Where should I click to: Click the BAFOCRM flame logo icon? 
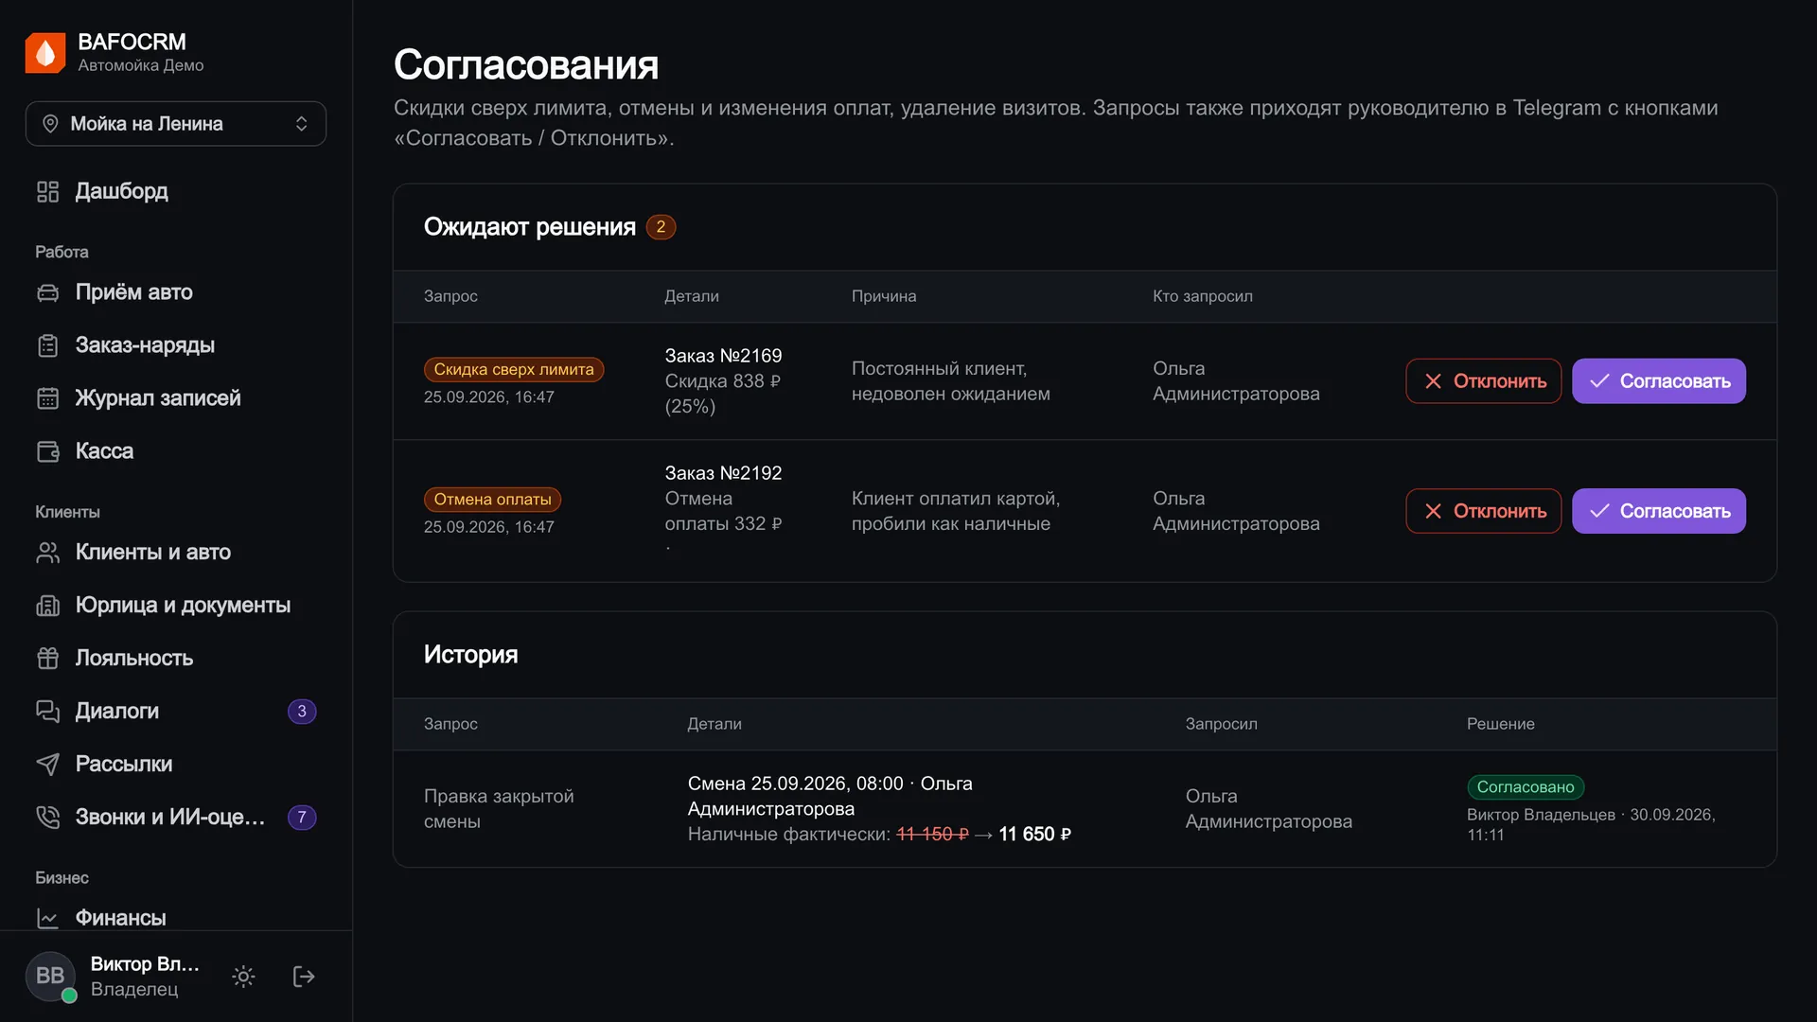45,53
